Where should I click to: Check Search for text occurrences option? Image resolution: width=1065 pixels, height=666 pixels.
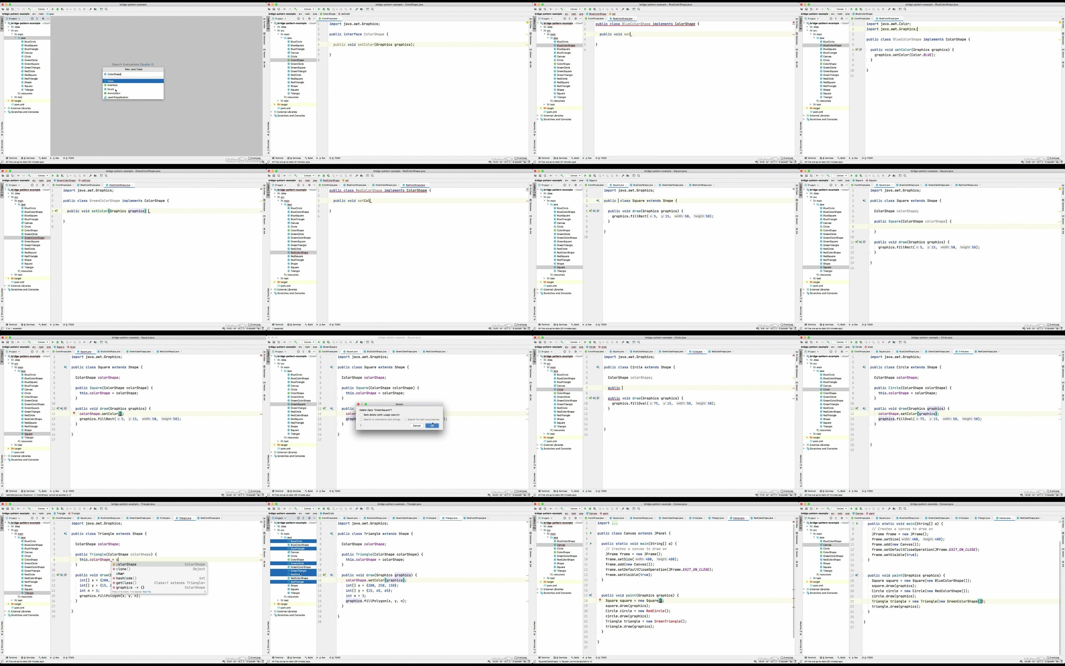point(405,419)
